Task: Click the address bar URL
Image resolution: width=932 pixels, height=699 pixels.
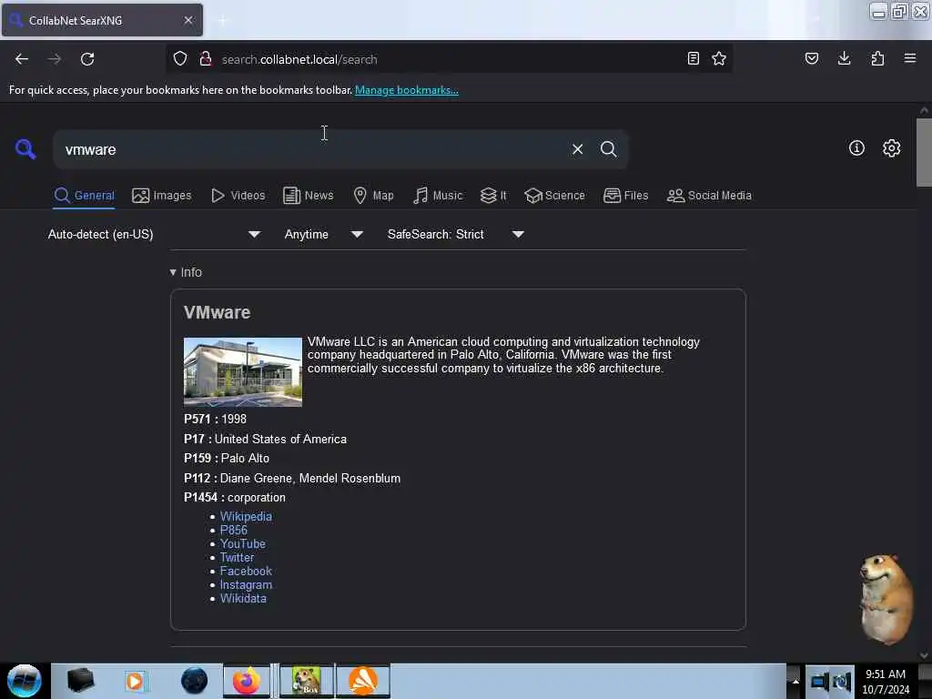Action: pos(299,59)
